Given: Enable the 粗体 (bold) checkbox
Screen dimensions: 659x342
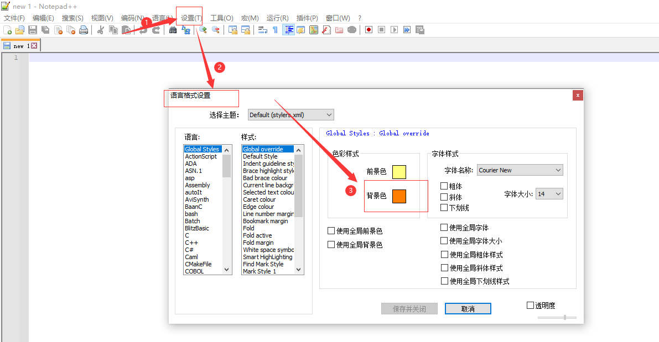Looking at the screenshot, I should (444, 187).
